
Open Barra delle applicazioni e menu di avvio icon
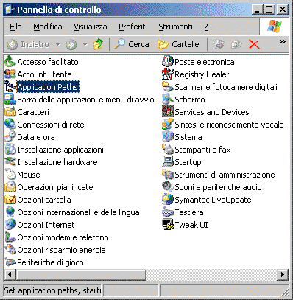tap(10, 100)
